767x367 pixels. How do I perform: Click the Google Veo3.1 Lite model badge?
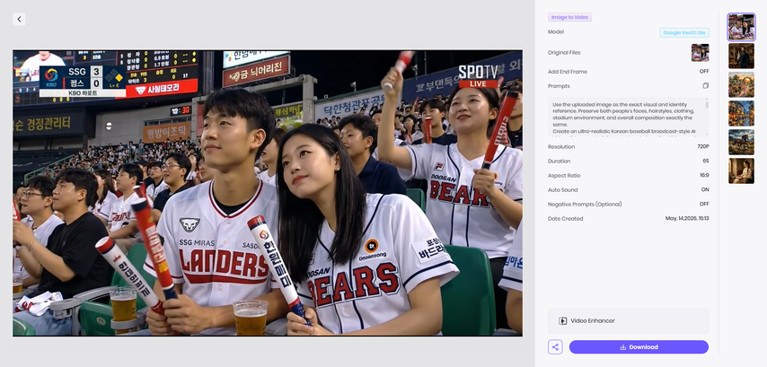click(x=684, y=32)
